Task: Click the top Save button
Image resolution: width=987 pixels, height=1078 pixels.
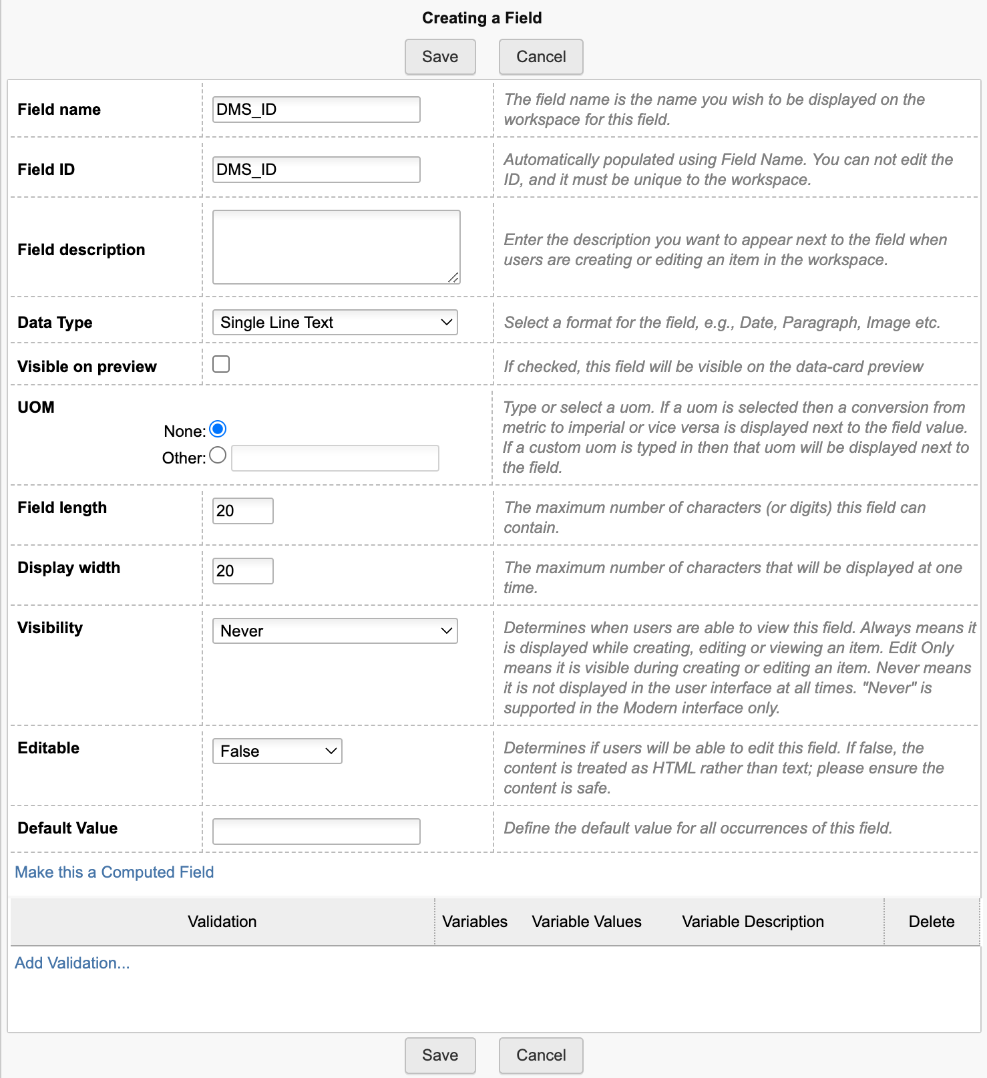Action: click(x=440, y=57)
